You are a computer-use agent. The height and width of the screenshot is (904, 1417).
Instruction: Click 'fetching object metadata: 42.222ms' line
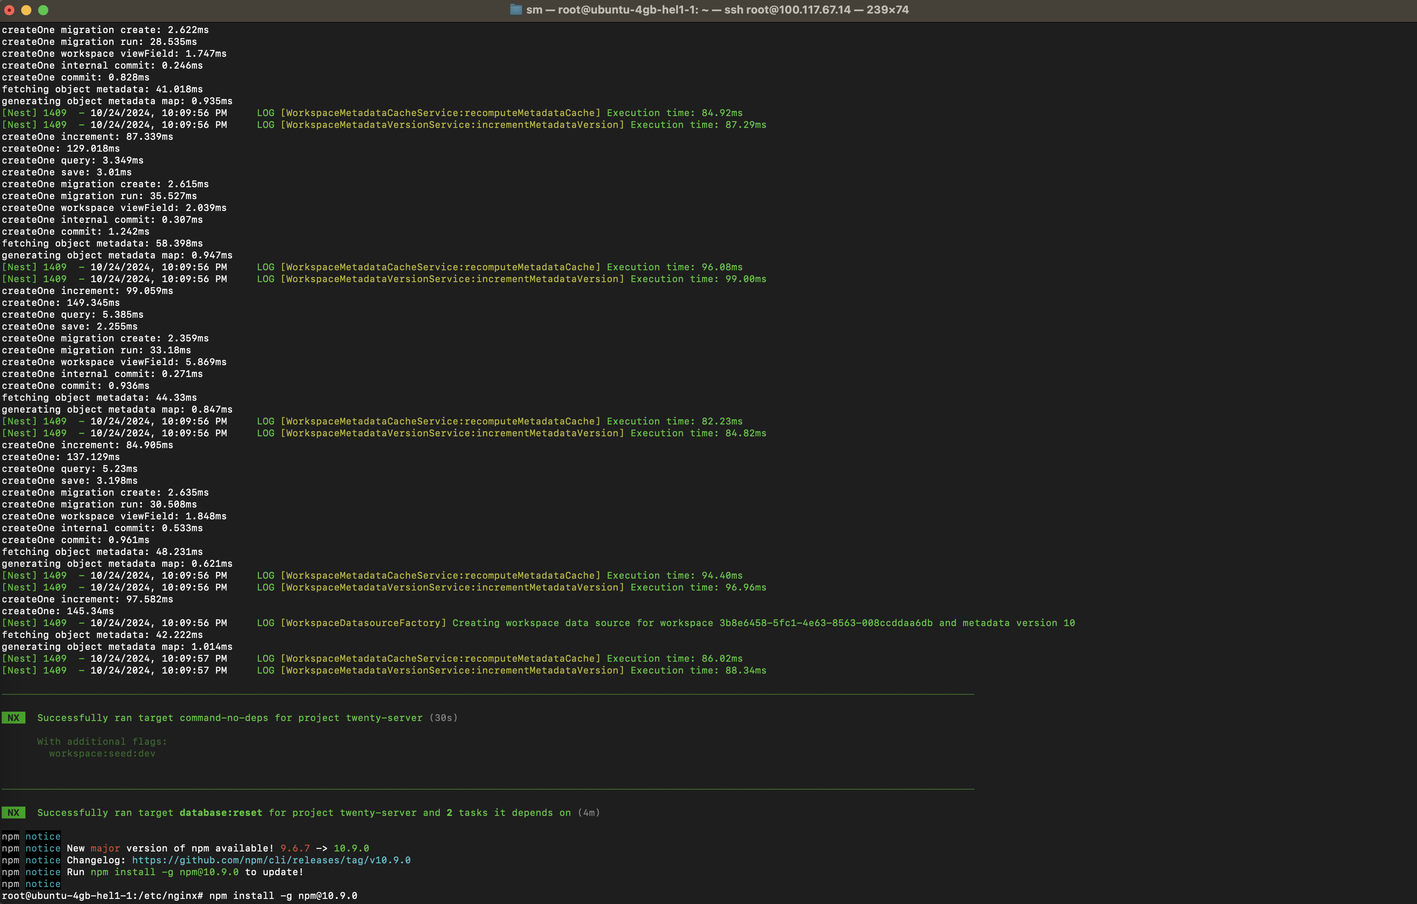click(103, 634)
